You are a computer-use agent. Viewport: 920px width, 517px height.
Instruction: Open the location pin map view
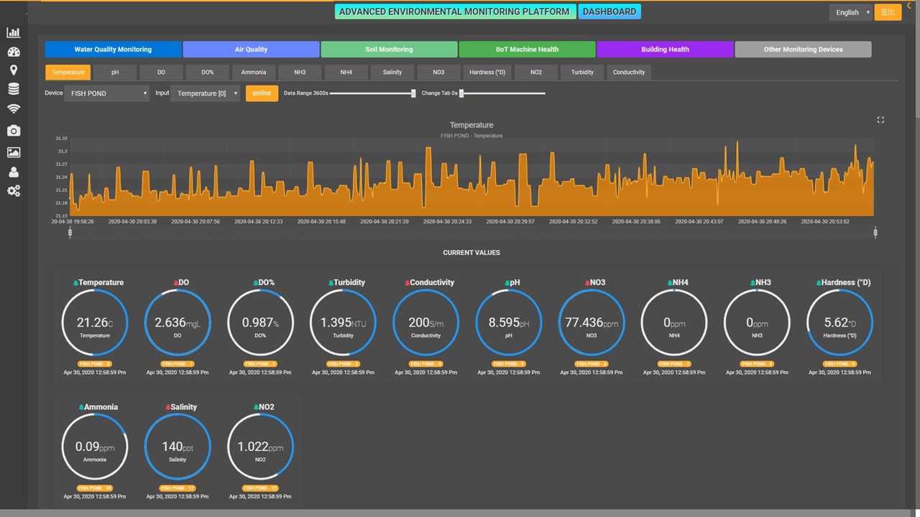coord(13,70)
